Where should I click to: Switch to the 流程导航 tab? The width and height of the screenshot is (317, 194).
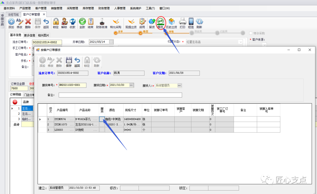pos(13,14)
